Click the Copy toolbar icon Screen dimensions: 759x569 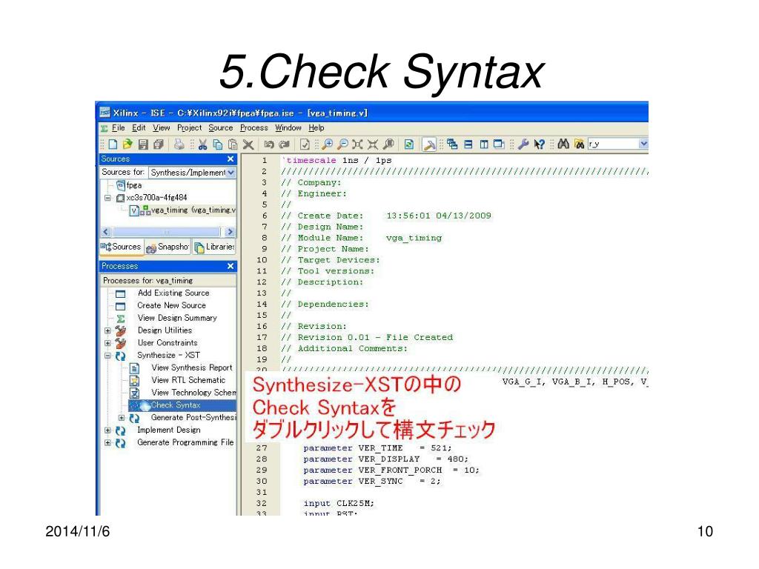[x=218, y=144]
